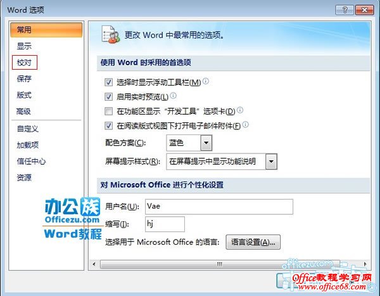Click the 语言设置(A)... button
This screenshot has width=380, height=296.
point(253,242)
